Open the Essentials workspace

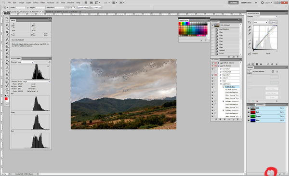pyautogui.click(x=246, y=2)
